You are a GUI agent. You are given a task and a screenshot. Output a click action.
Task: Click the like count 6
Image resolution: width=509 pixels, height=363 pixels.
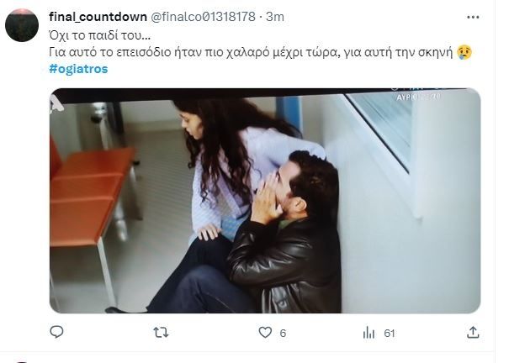pos(283,334)
